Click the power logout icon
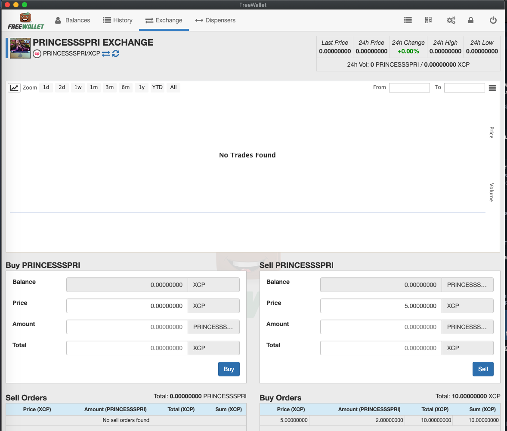The width and height of the screenshot is (507, 431). 493,20
